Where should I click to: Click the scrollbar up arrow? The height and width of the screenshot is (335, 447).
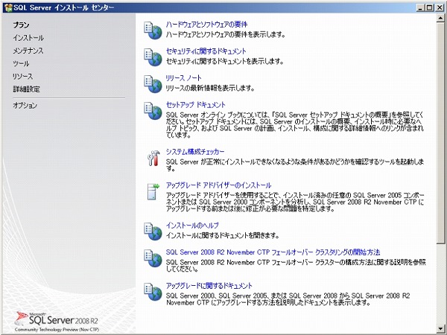pos(440,17)
